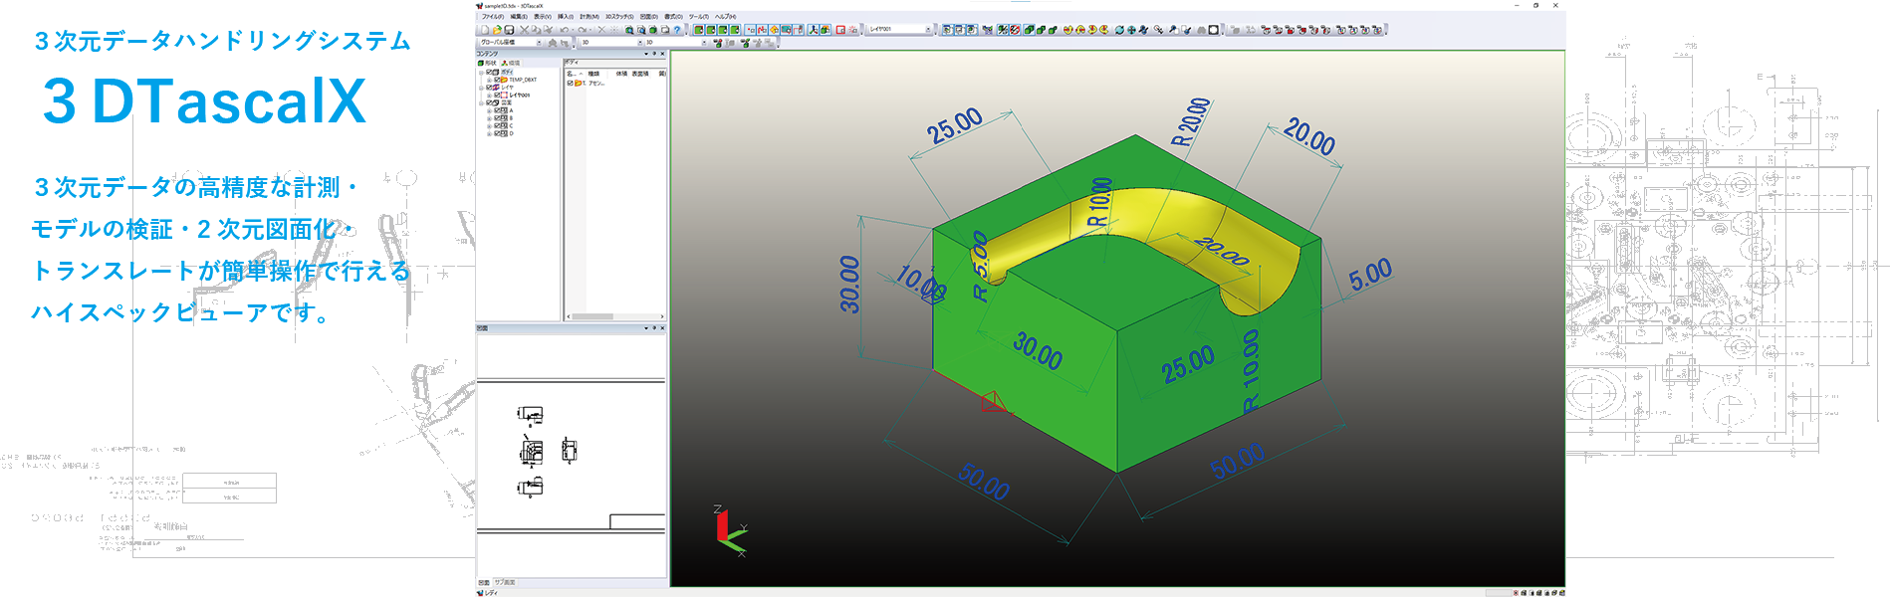Viewport: 1892px width, 598px height.
Task: Click the Open folder icon
Action: pos(497,30)
